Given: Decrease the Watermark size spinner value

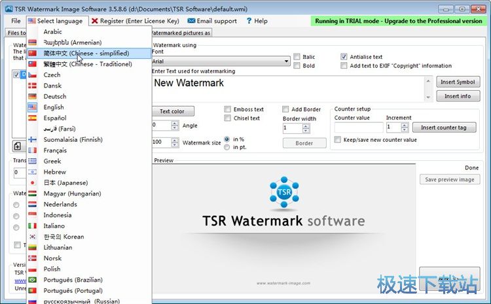Looking at the screenshot, I should point(175,144).
